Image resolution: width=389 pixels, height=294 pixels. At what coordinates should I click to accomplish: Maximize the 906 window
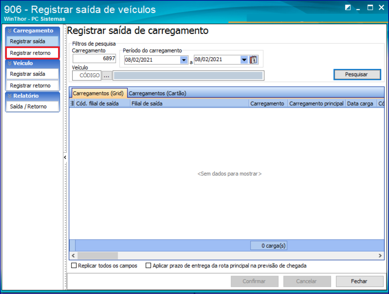[370, 8]
